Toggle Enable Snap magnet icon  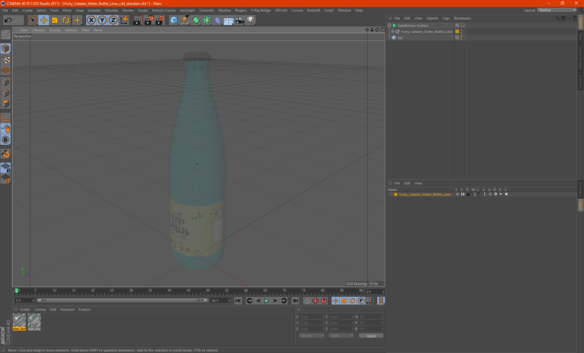pyautogui.click(x=5, y=154)
